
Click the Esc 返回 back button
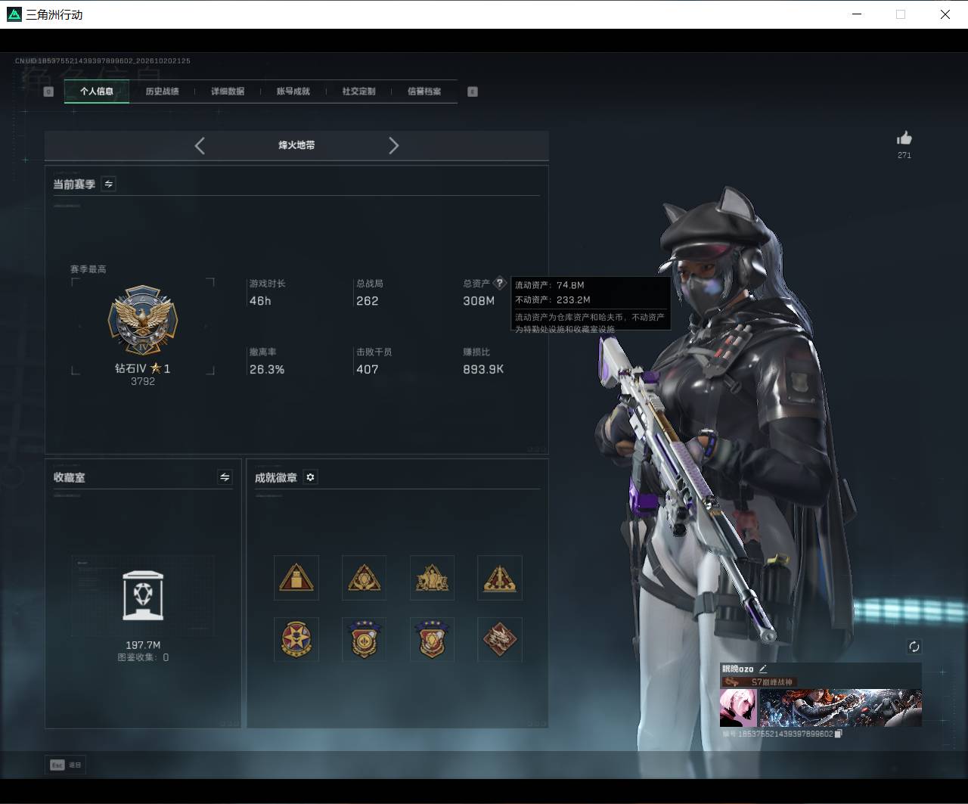(x=65, y=765)
